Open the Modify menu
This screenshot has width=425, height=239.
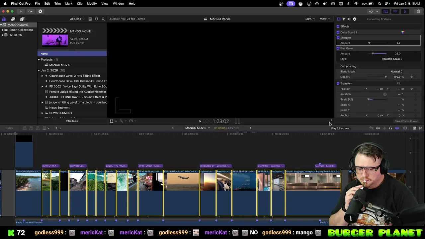(92, 4)
